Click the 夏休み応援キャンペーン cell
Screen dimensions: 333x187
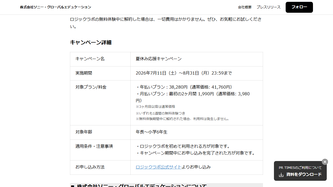pyautogui.click(x=196, y=59)
